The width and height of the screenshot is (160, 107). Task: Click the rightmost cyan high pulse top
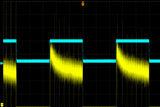click(x=133, y=41)
